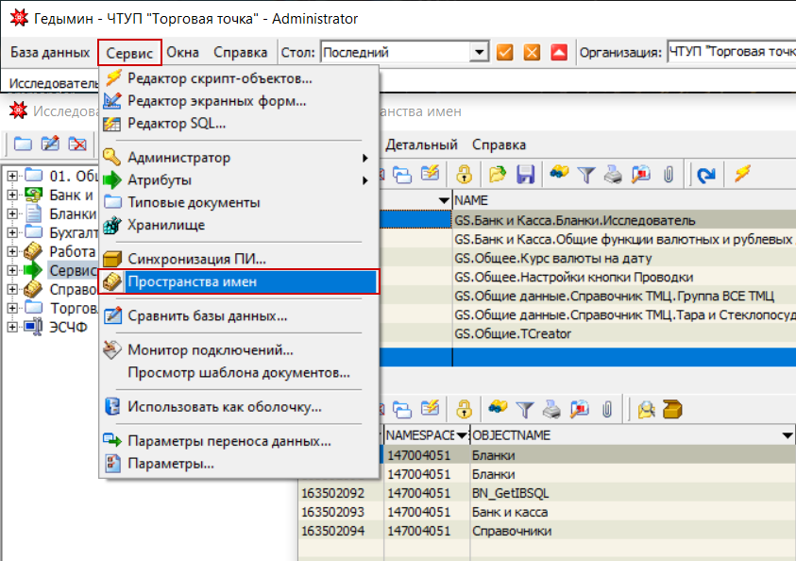Click the Save icon in the upper toolbar

coord(525,174)
